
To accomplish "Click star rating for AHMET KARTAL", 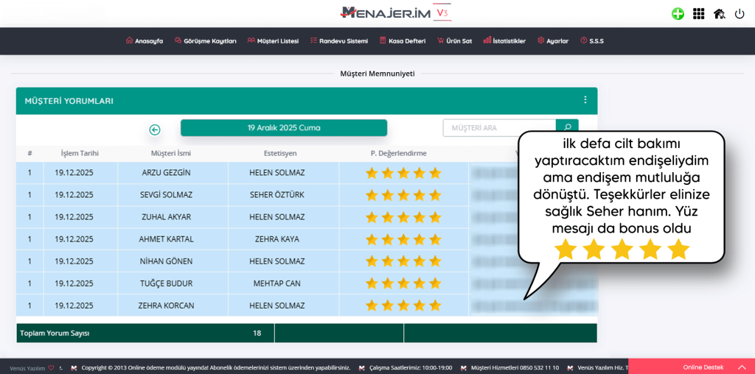I will click(x=403, y=239).
